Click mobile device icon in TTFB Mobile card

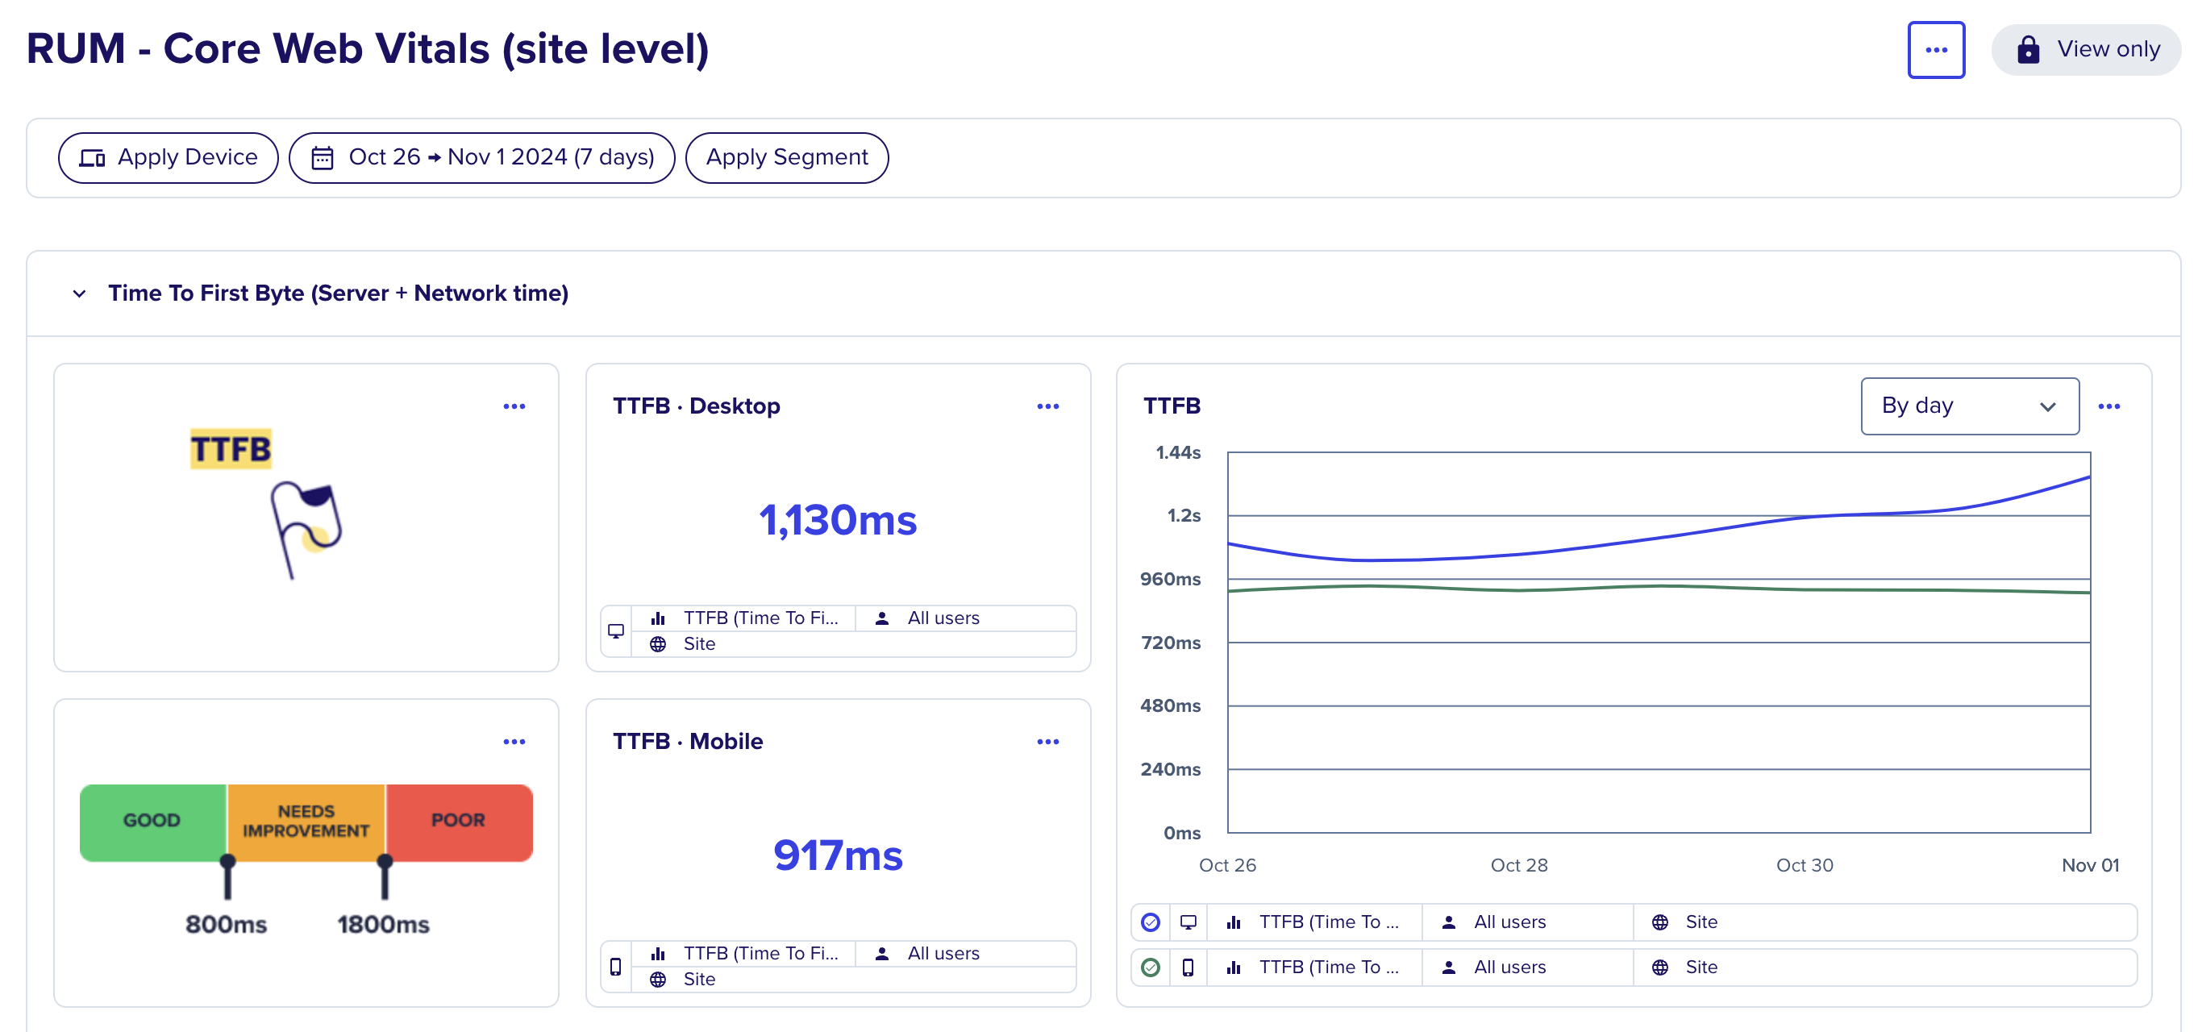click(615, 967)
